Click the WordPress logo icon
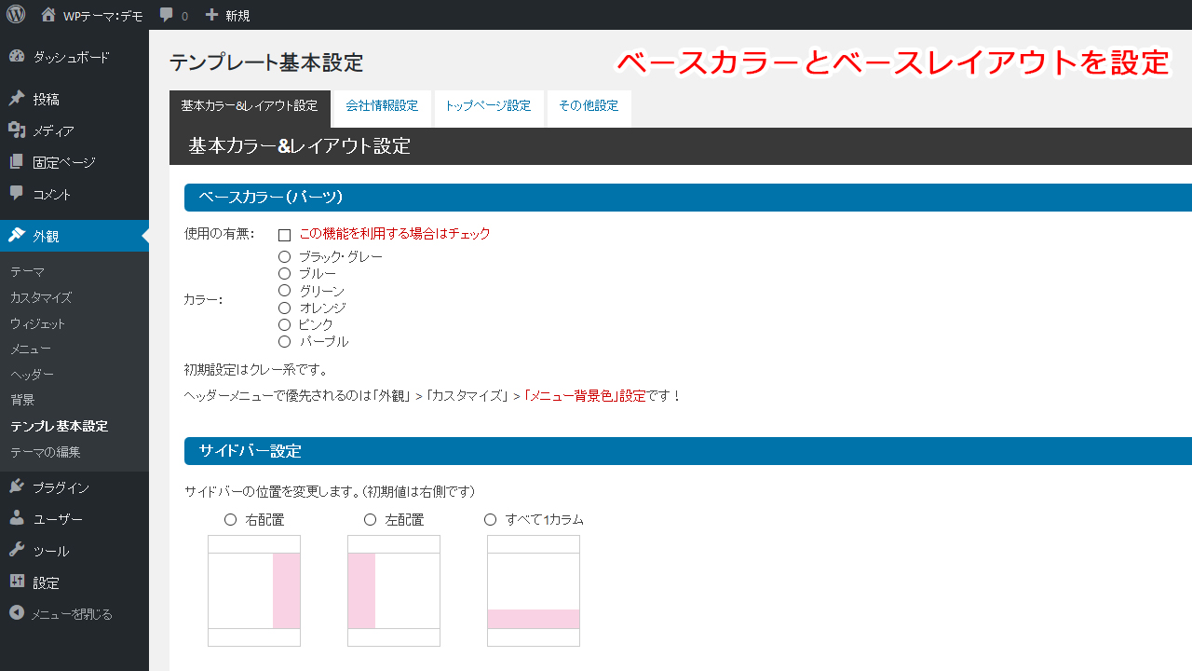 (x=16, y=15)
